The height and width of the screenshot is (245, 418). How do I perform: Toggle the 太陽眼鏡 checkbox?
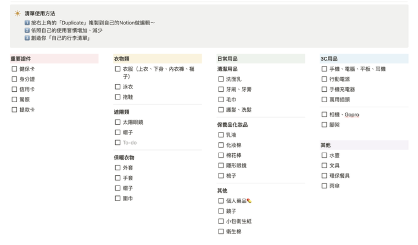pyautogui.click(x=117, y=122)
